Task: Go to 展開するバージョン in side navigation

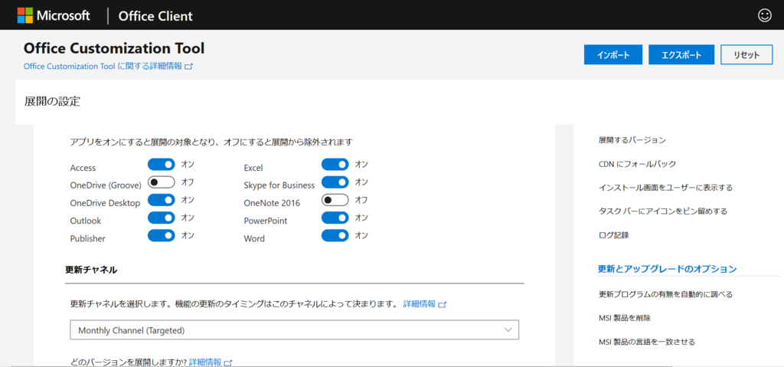Action: tap(632, 140)
